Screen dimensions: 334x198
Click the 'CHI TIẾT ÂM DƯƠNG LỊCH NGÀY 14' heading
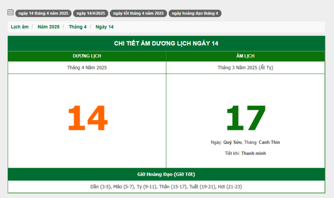pyautogui.click(x=166, y=43)
